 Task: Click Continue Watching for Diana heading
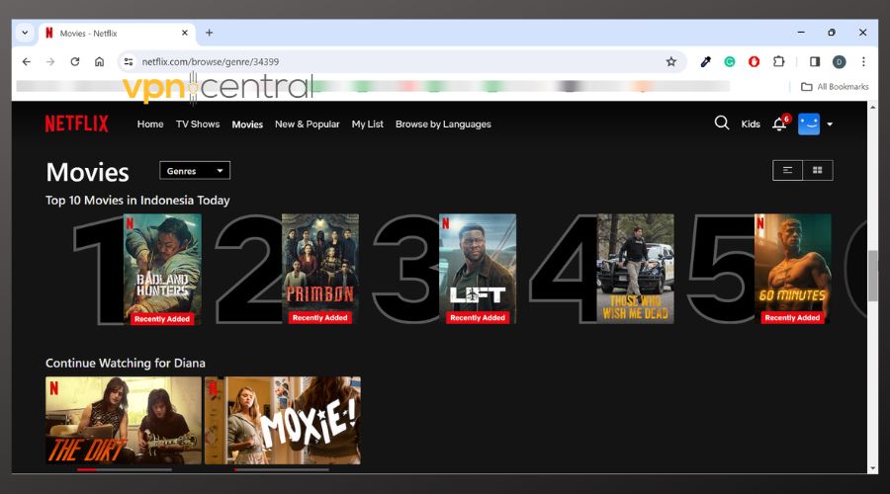click(126, 363)
